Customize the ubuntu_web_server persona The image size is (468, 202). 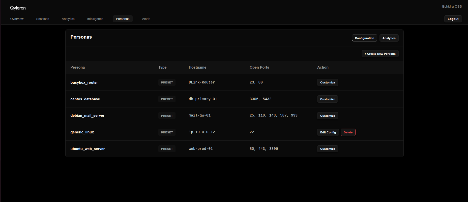tap(328, 149)
